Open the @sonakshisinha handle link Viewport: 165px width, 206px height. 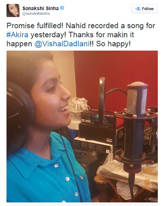click(x=36, y=13)
